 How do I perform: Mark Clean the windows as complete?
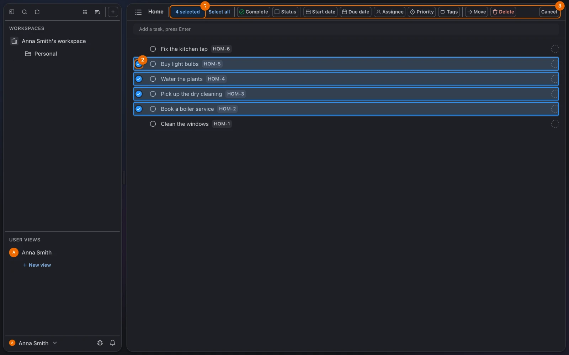click(x=153, y=124)
